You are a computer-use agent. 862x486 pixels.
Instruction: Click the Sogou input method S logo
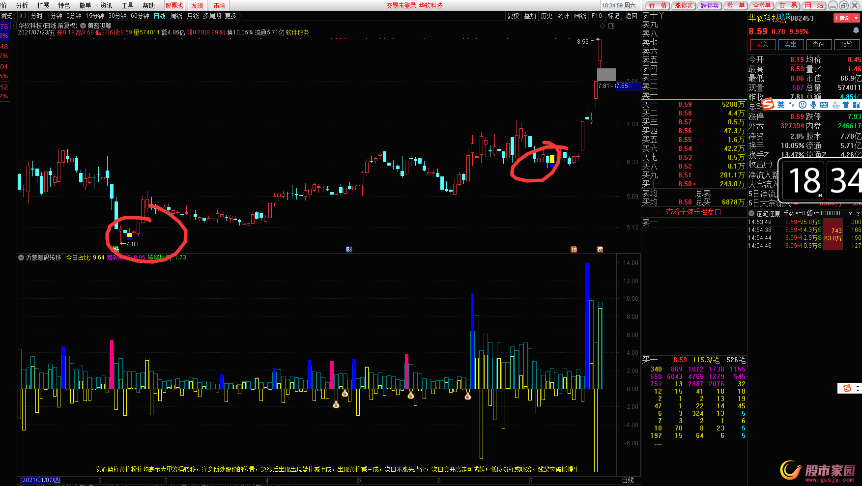[768, 105]
